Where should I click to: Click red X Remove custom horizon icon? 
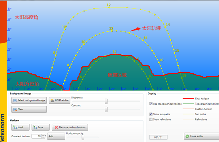56,127
